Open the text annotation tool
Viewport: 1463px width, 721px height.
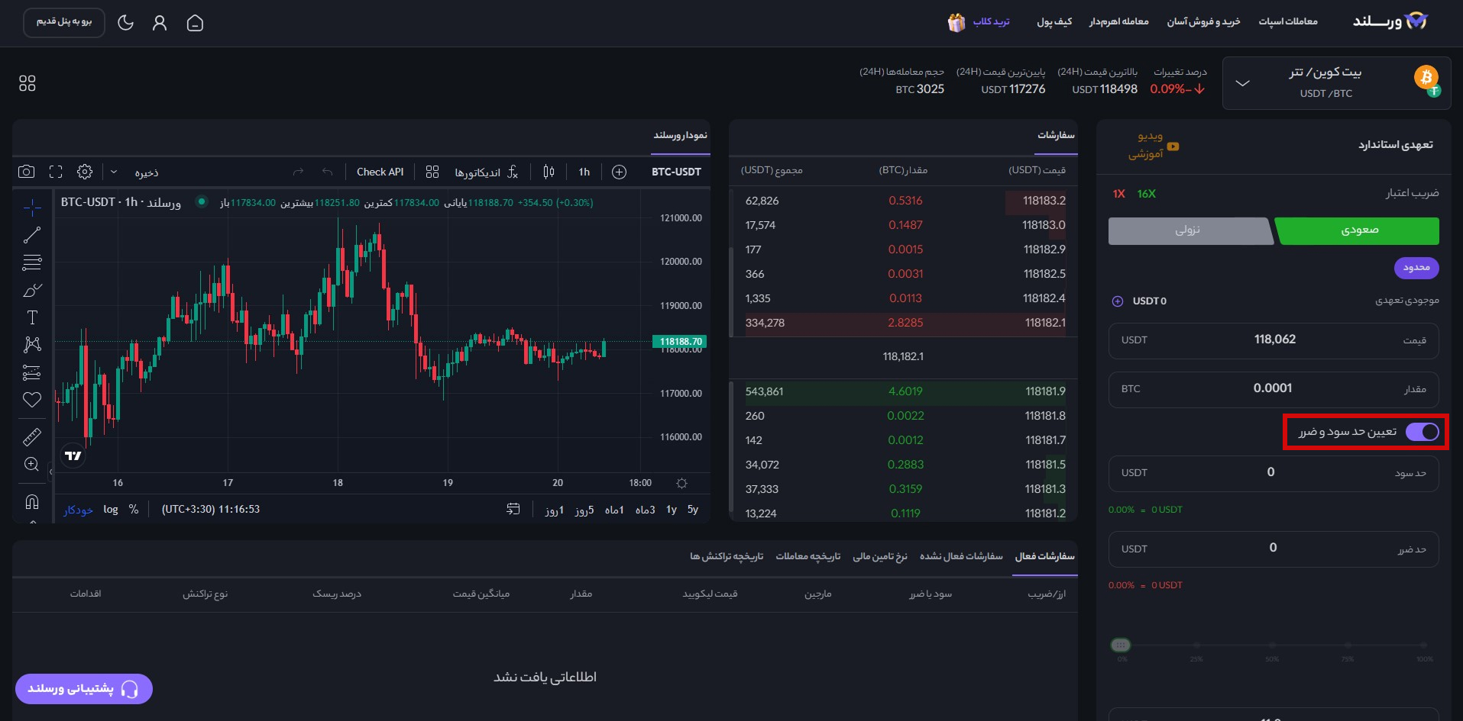pyautogui.click(x=31, y=317)
